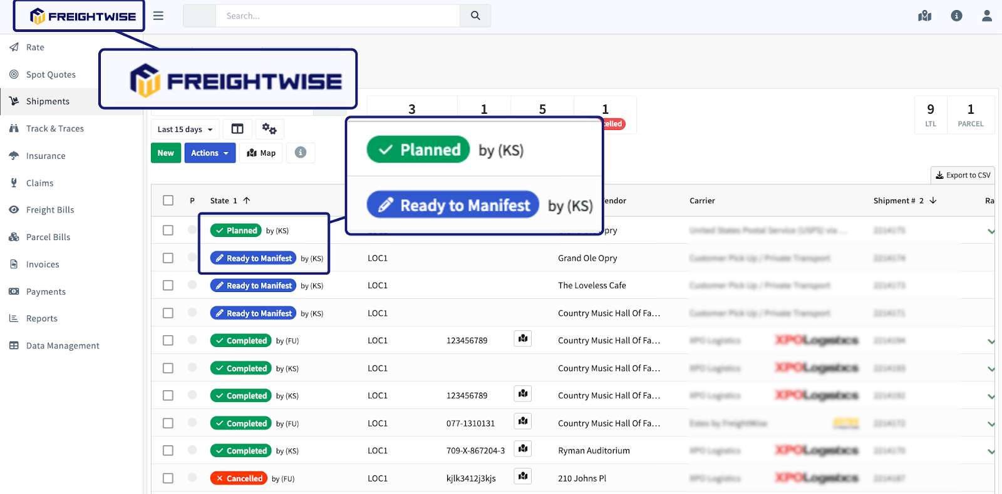1002x494 pixels.
Task: Click the Cancelled status badge
Action: point(239,478)
